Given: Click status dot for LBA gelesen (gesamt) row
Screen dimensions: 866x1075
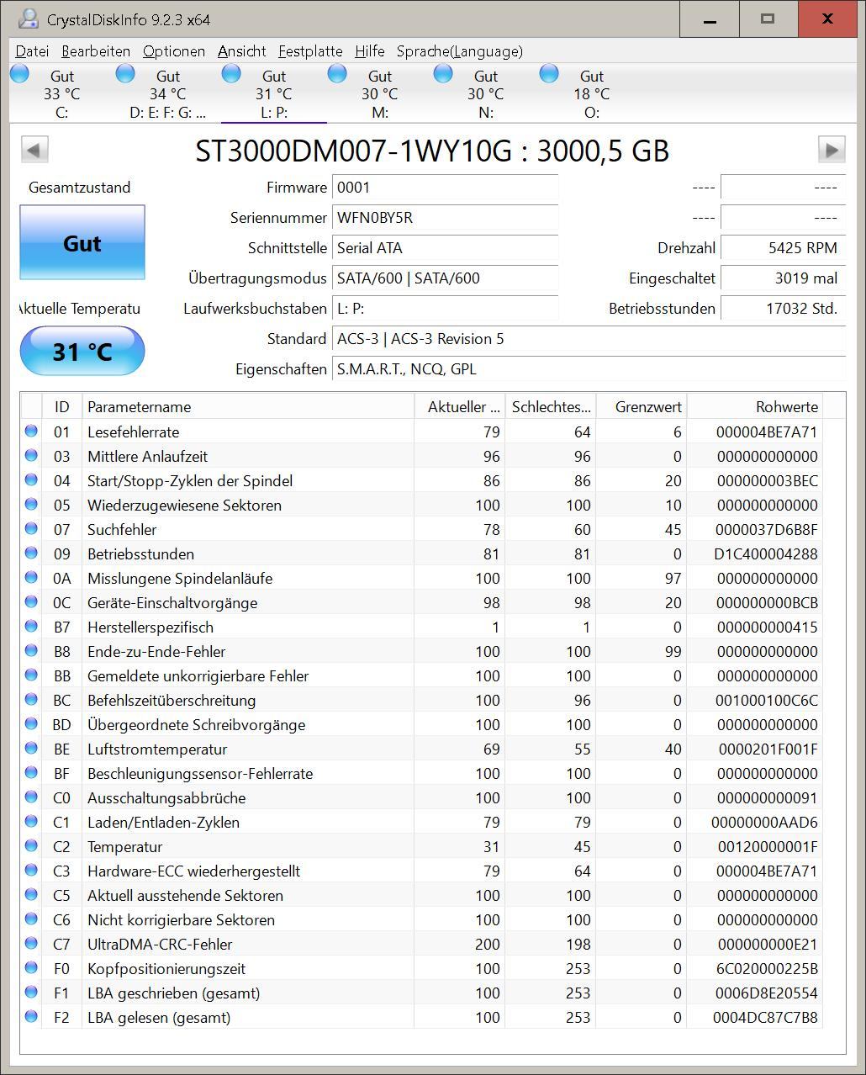Looking at the screenshot, I should [31, 1016].
